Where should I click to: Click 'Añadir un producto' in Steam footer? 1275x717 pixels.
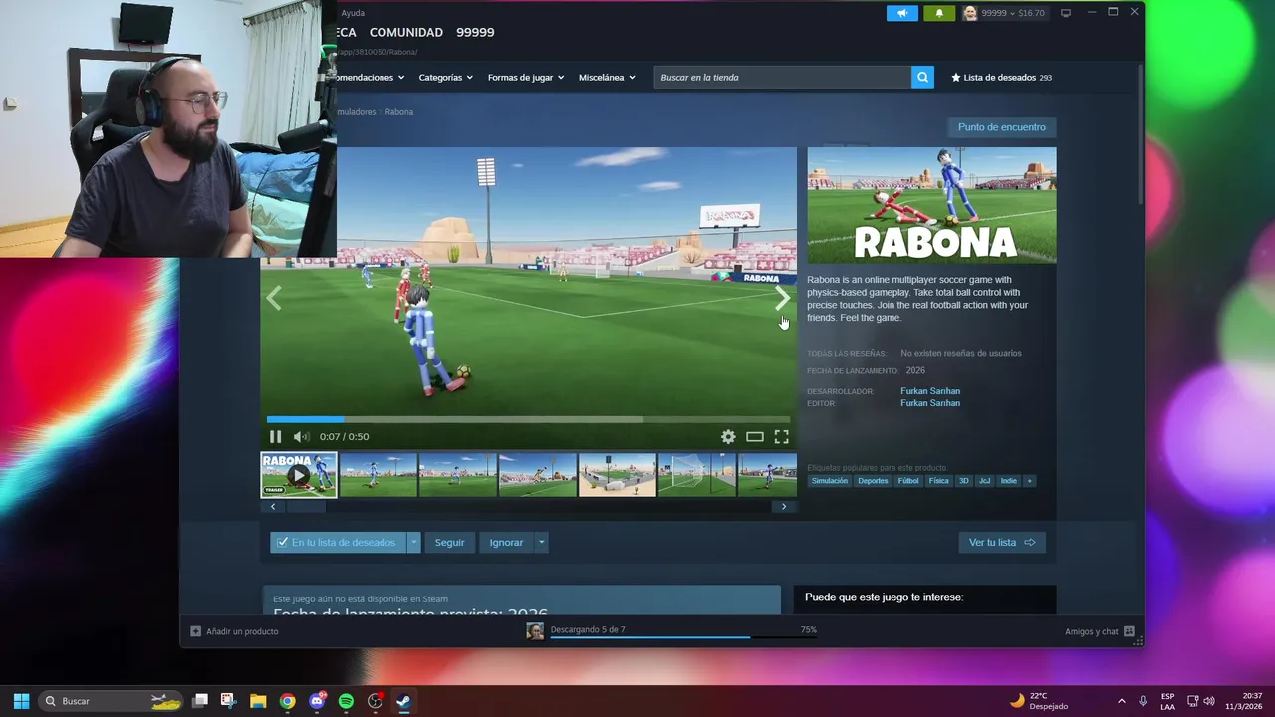234,631
